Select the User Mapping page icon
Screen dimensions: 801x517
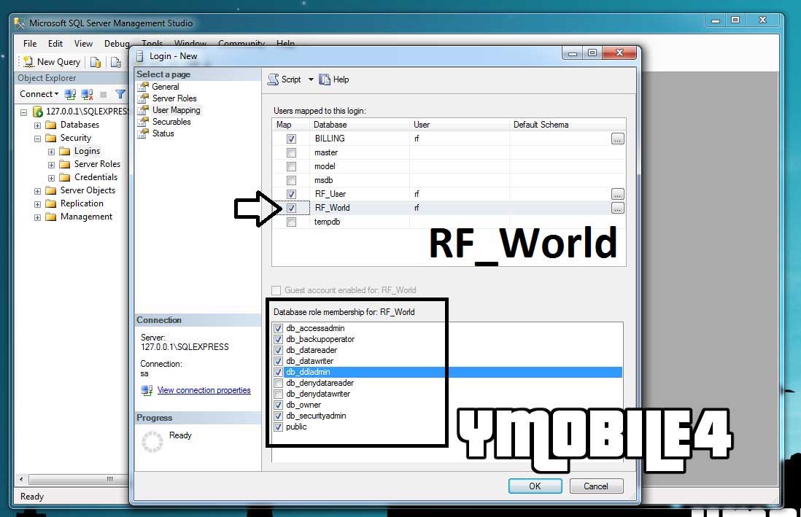tap(144, 110)
